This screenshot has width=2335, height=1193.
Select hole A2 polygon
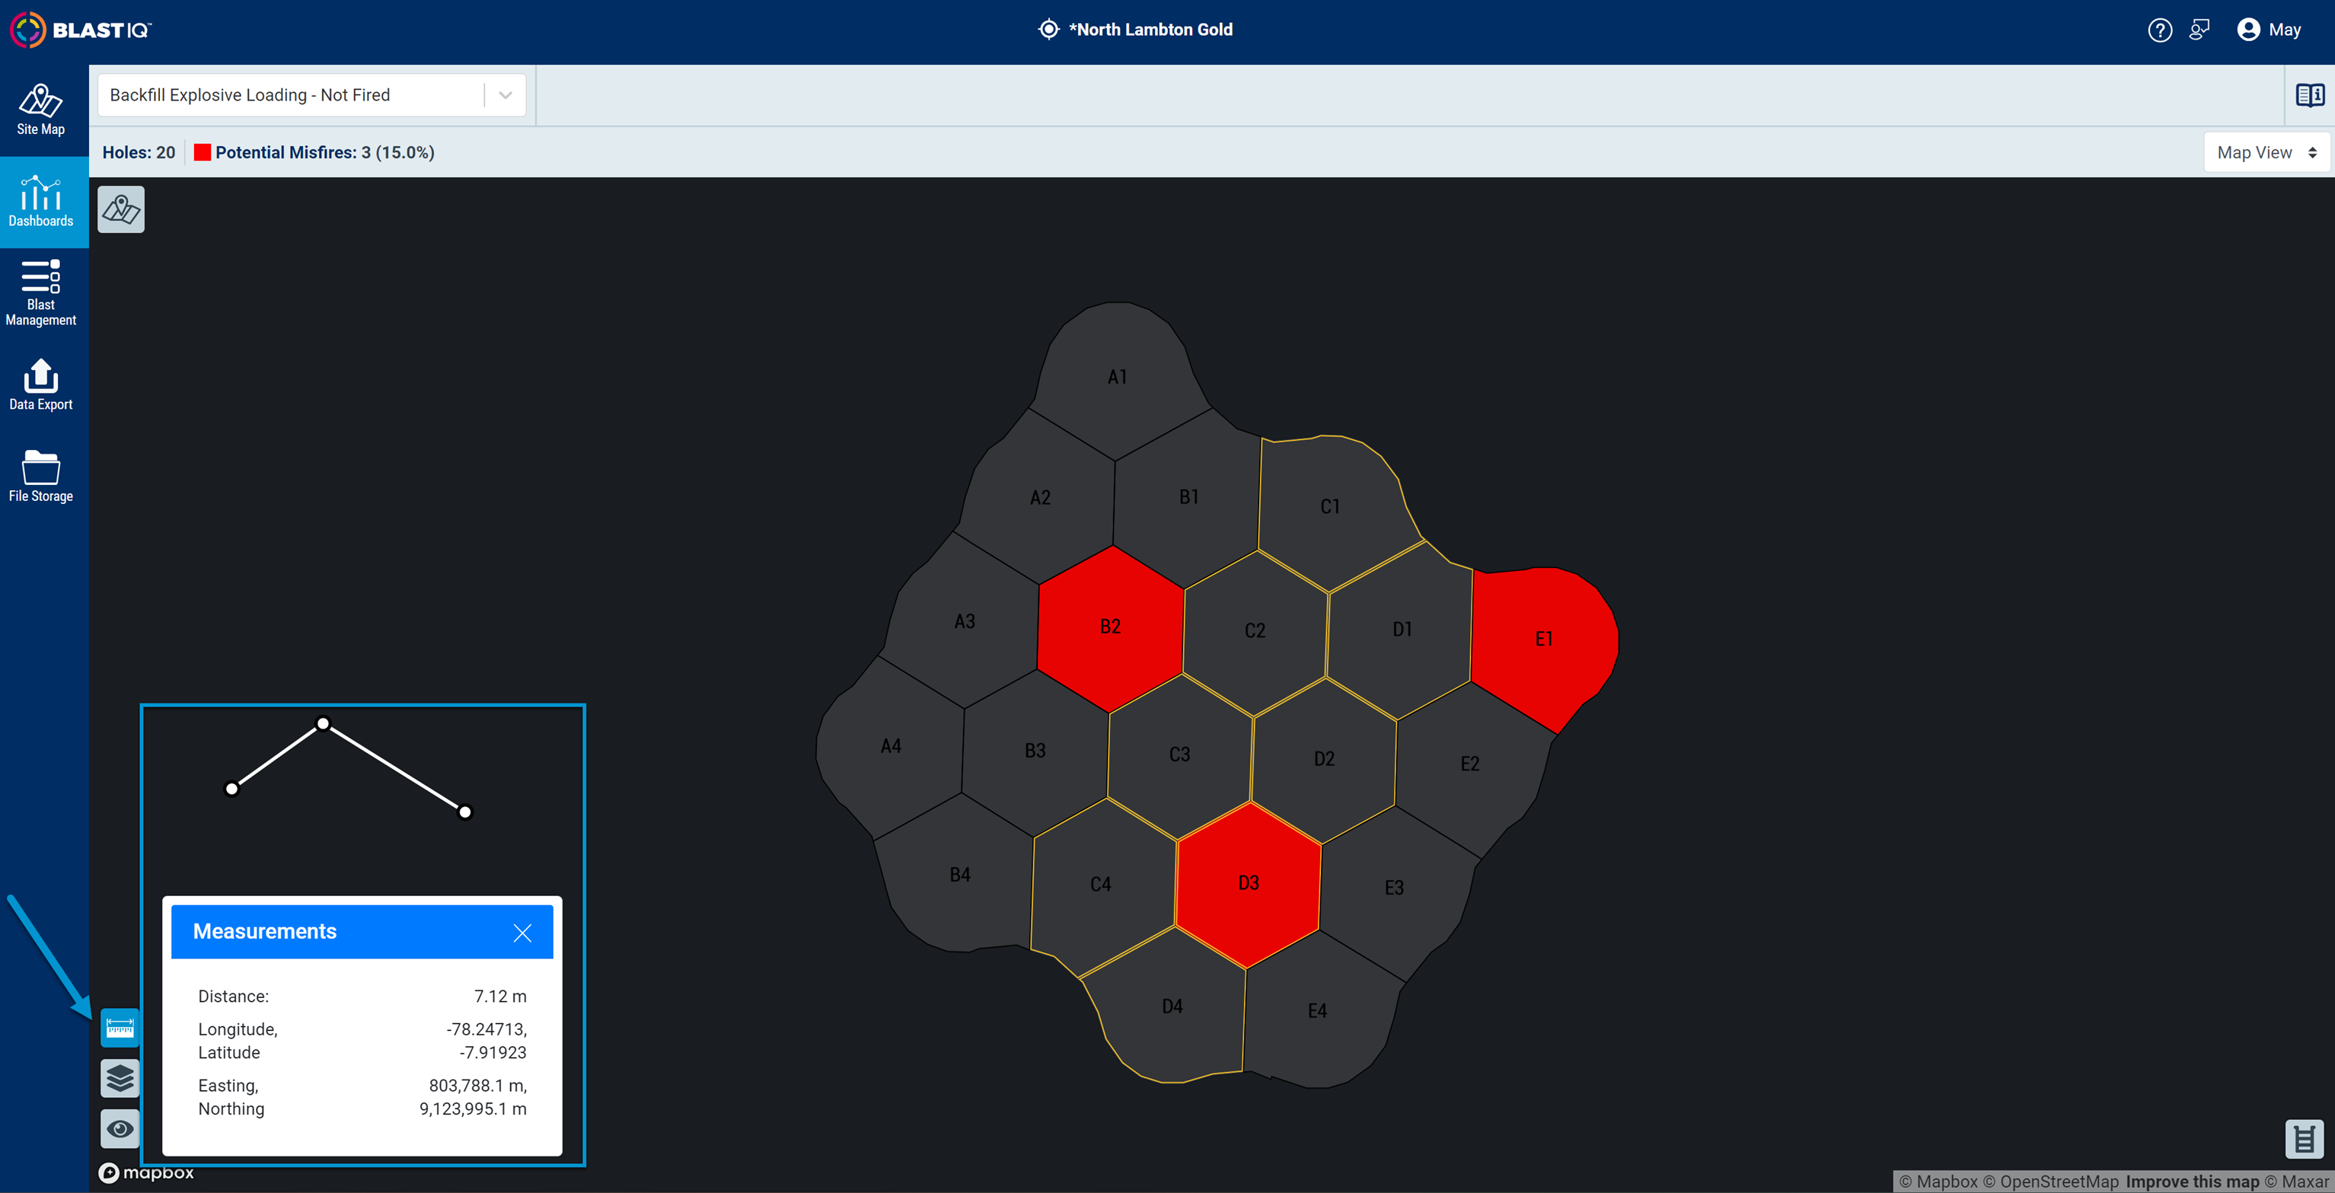(x=1041, y=498)
